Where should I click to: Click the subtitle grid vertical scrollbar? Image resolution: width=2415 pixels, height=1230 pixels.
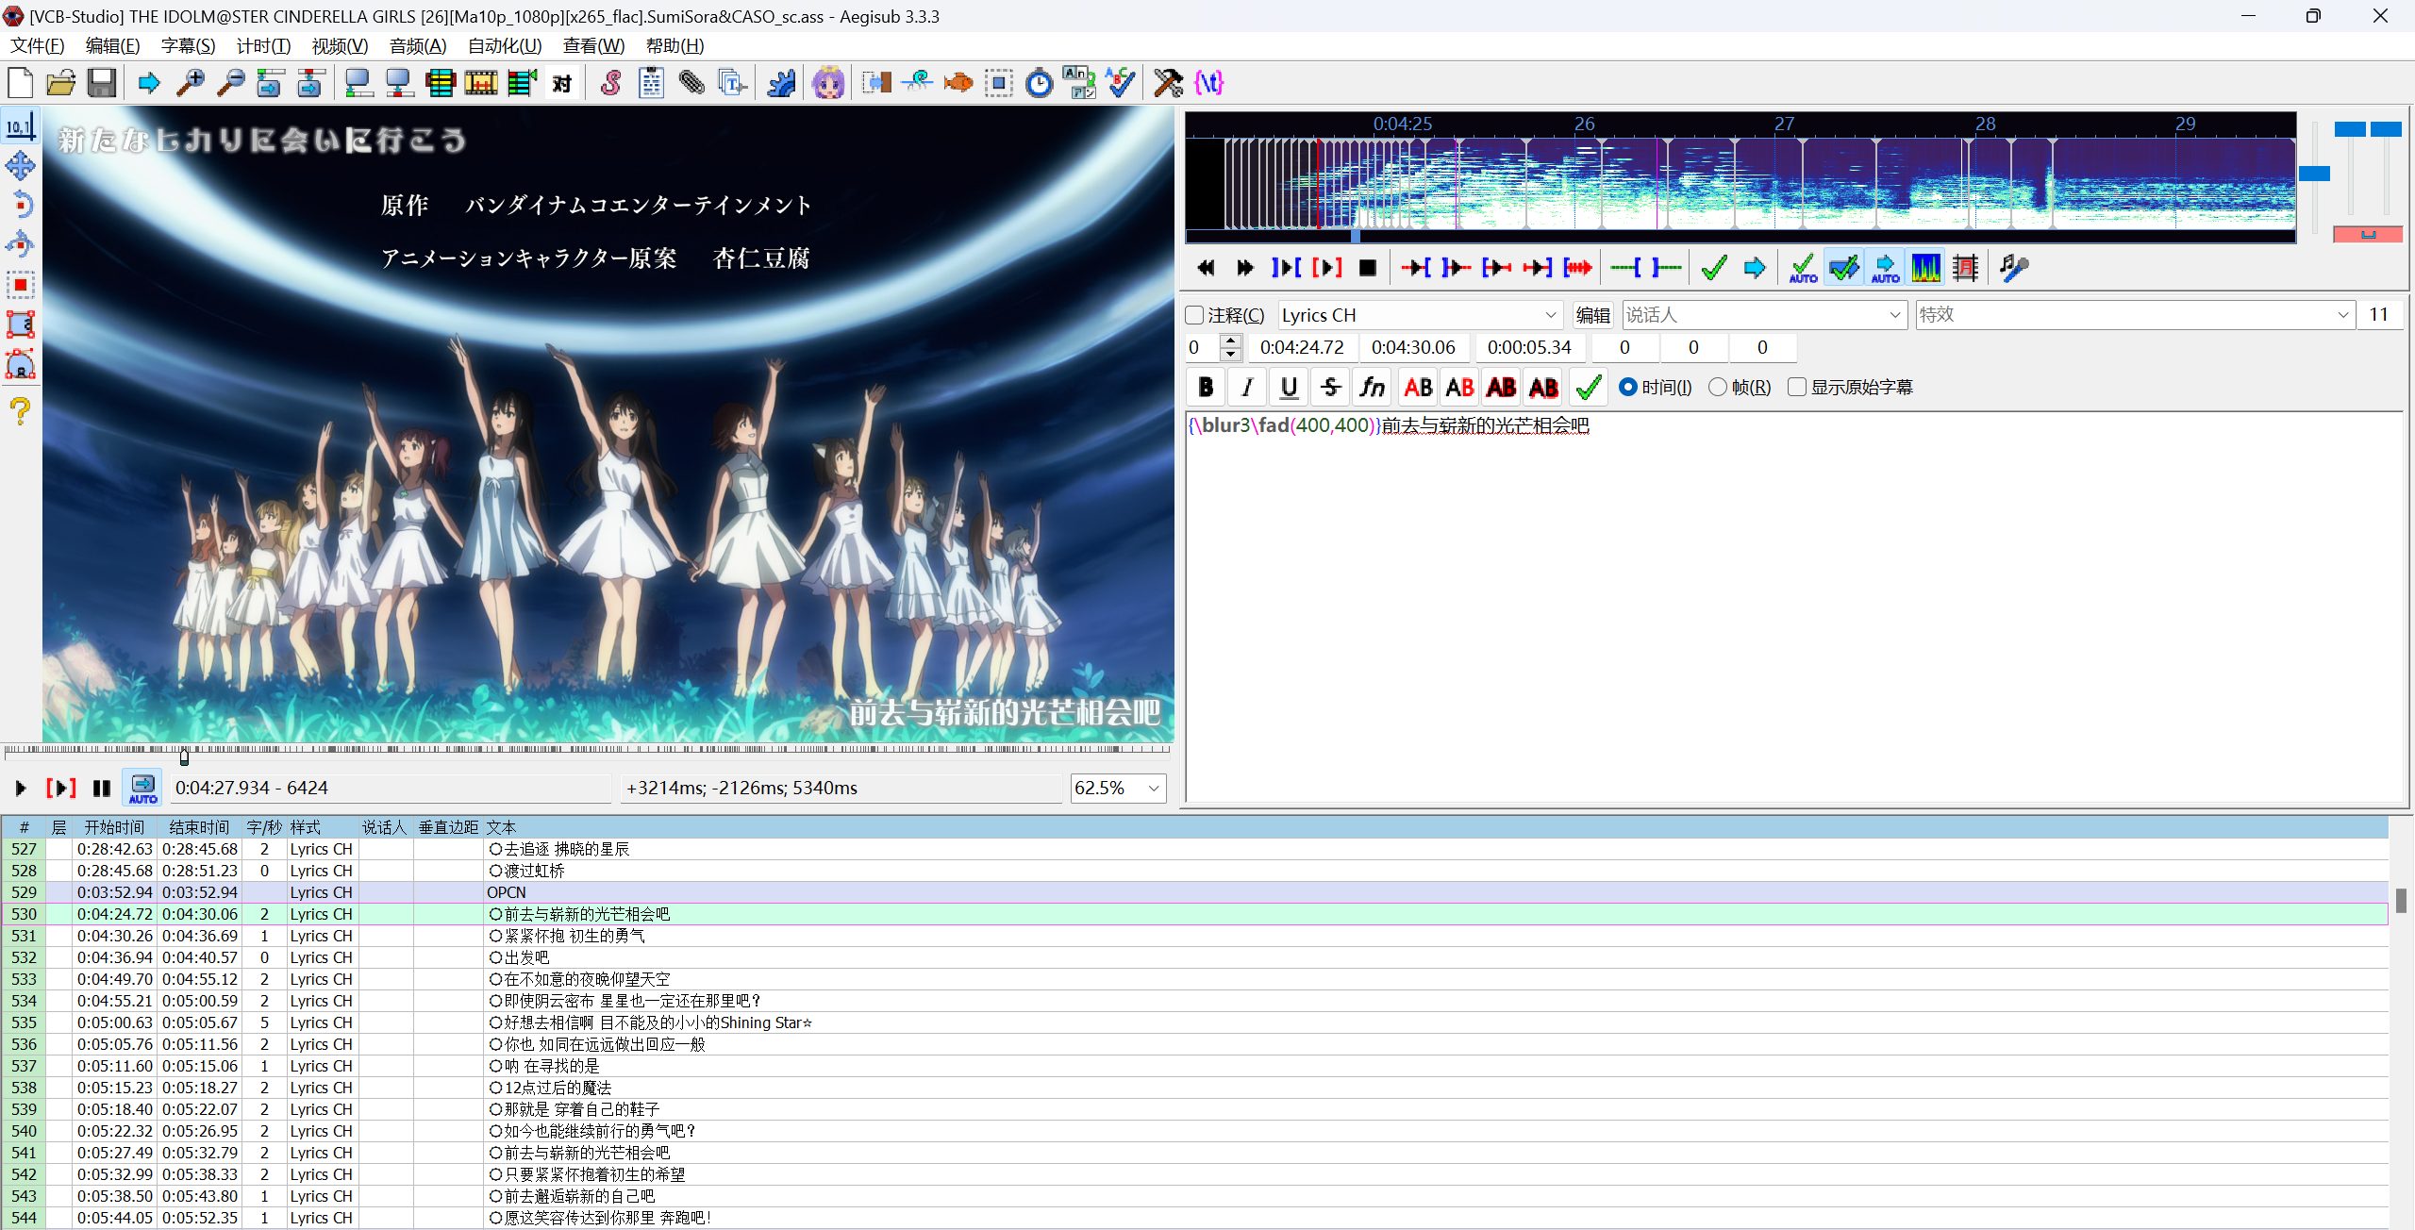[x=2401, y=901]
